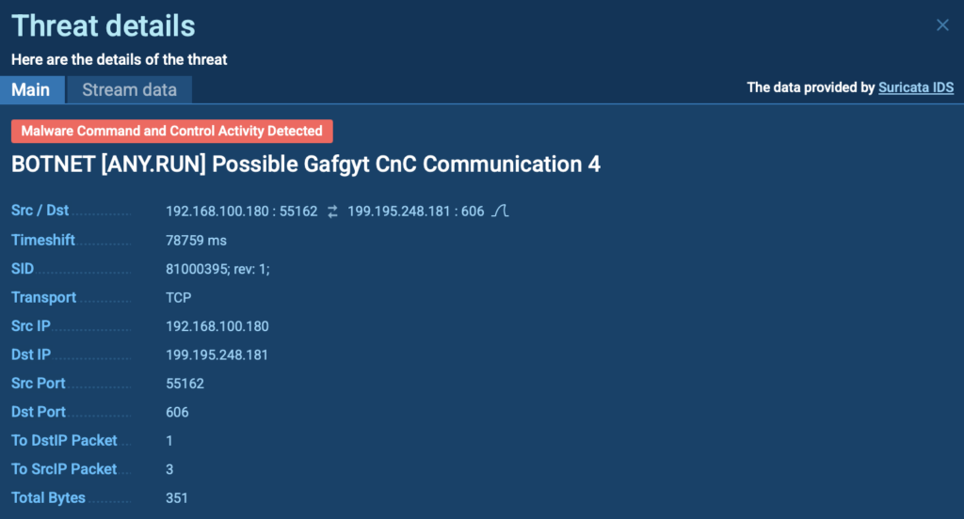Click the pulse graph icon after port 606
Viewport: 964px width, 519px height.
(501, 212)
